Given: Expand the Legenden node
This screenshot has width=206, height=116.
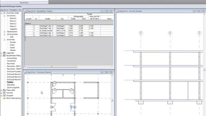Looking at the screenshot, I should (2, 53).
